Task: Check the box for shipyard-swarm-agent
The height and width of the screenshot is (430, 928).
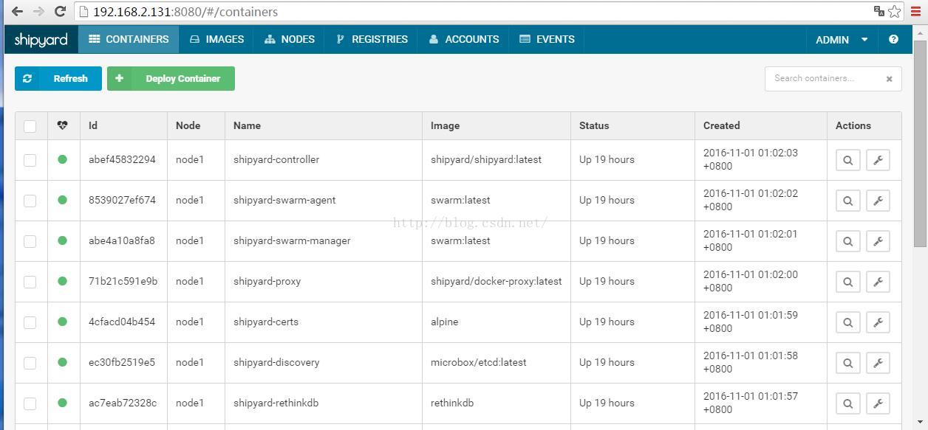Action: 30,201
